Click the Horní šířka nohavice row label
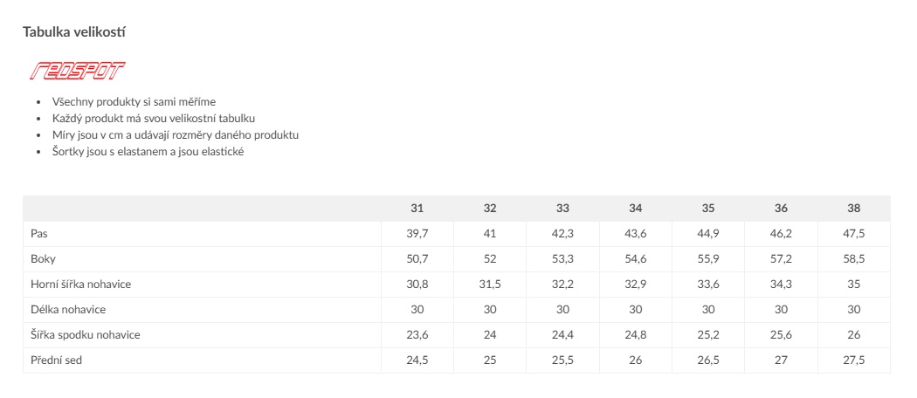917x398 pixels. (x=80, y=285)
